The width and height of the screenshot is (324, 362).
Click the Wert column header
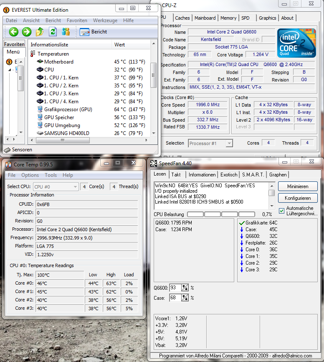click(x=131, y=45)
